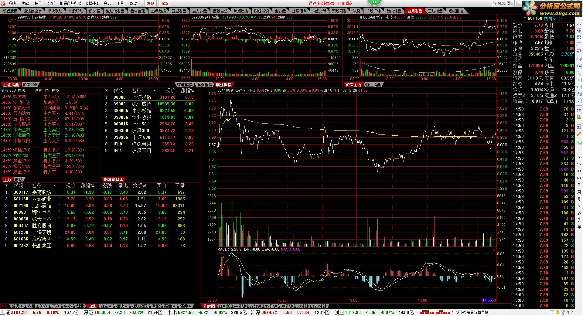
Task: Click the orange 自 self-select icon
Action: [x=579, y=80]
